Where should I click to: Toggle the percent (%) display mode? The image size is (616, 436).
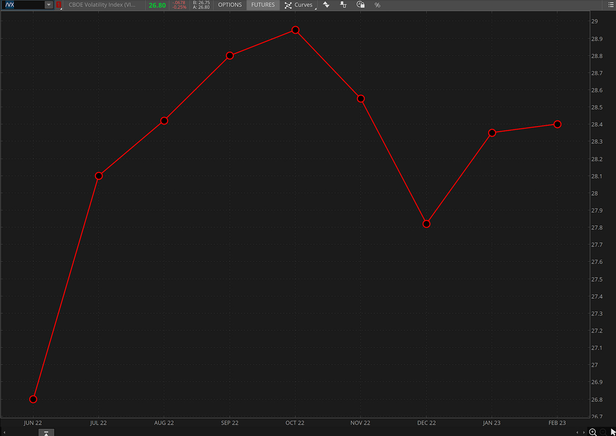pyautogui.click(x=377, y=5)
